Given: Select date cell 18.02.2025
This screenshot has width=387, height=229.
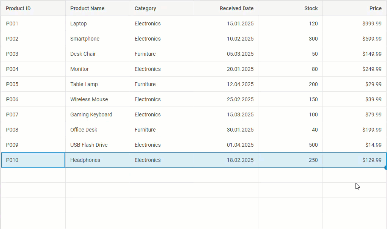Looking at the screenshot, I should (x=226, y=160).
